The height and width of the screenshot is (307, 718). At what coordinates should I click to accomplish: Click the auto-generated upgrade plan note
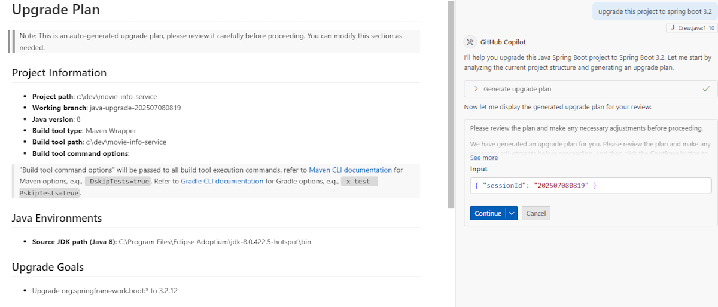tap(215, 42)
